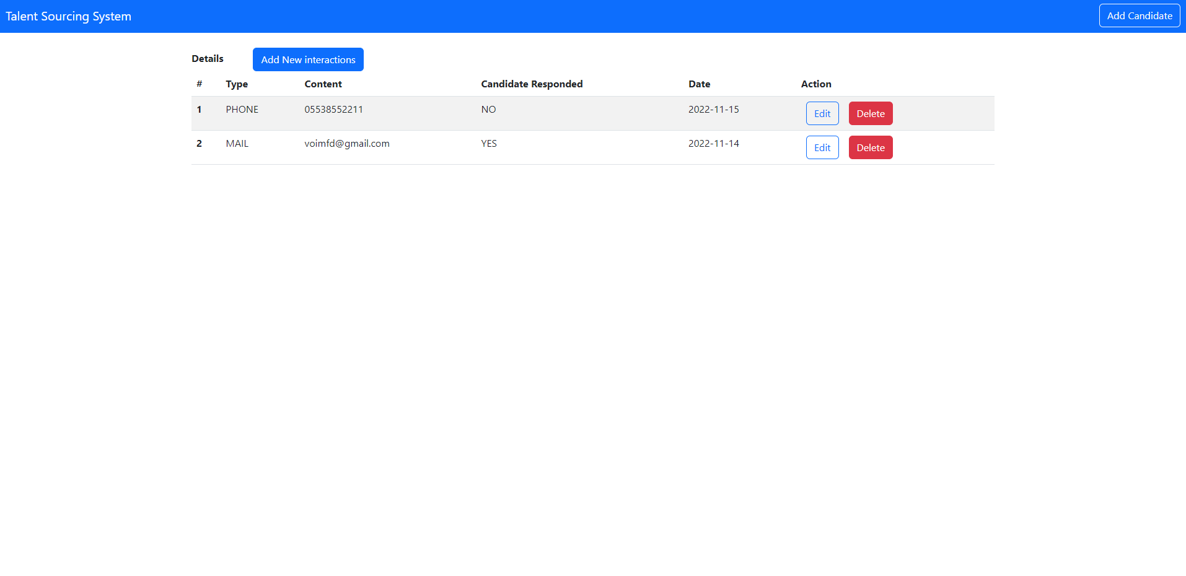Click the Talent Sourcing System brand link

(68, 16)
